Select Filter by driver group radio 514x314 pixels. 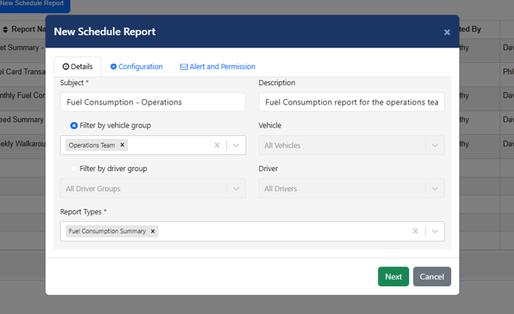[x=74, y=169]
